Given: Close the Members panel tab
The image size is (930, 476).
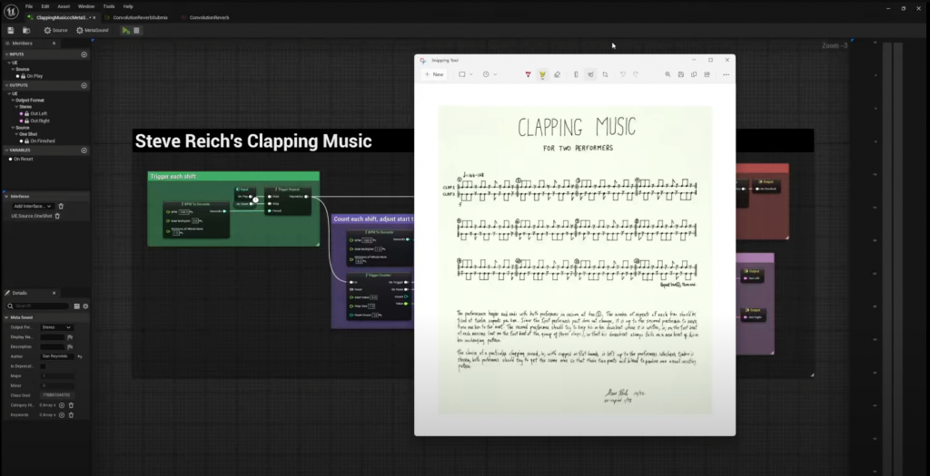Looking at the screenshot, I should [x=54, y=44].
